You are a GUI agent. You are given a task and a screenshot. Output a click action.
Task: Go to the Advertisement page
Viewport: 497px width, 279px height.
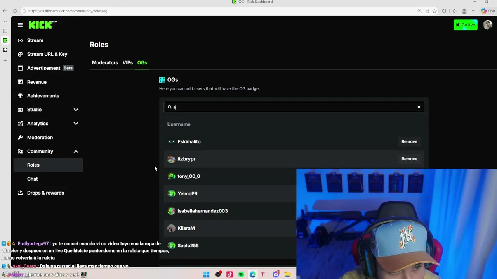[x=43, y=68]
